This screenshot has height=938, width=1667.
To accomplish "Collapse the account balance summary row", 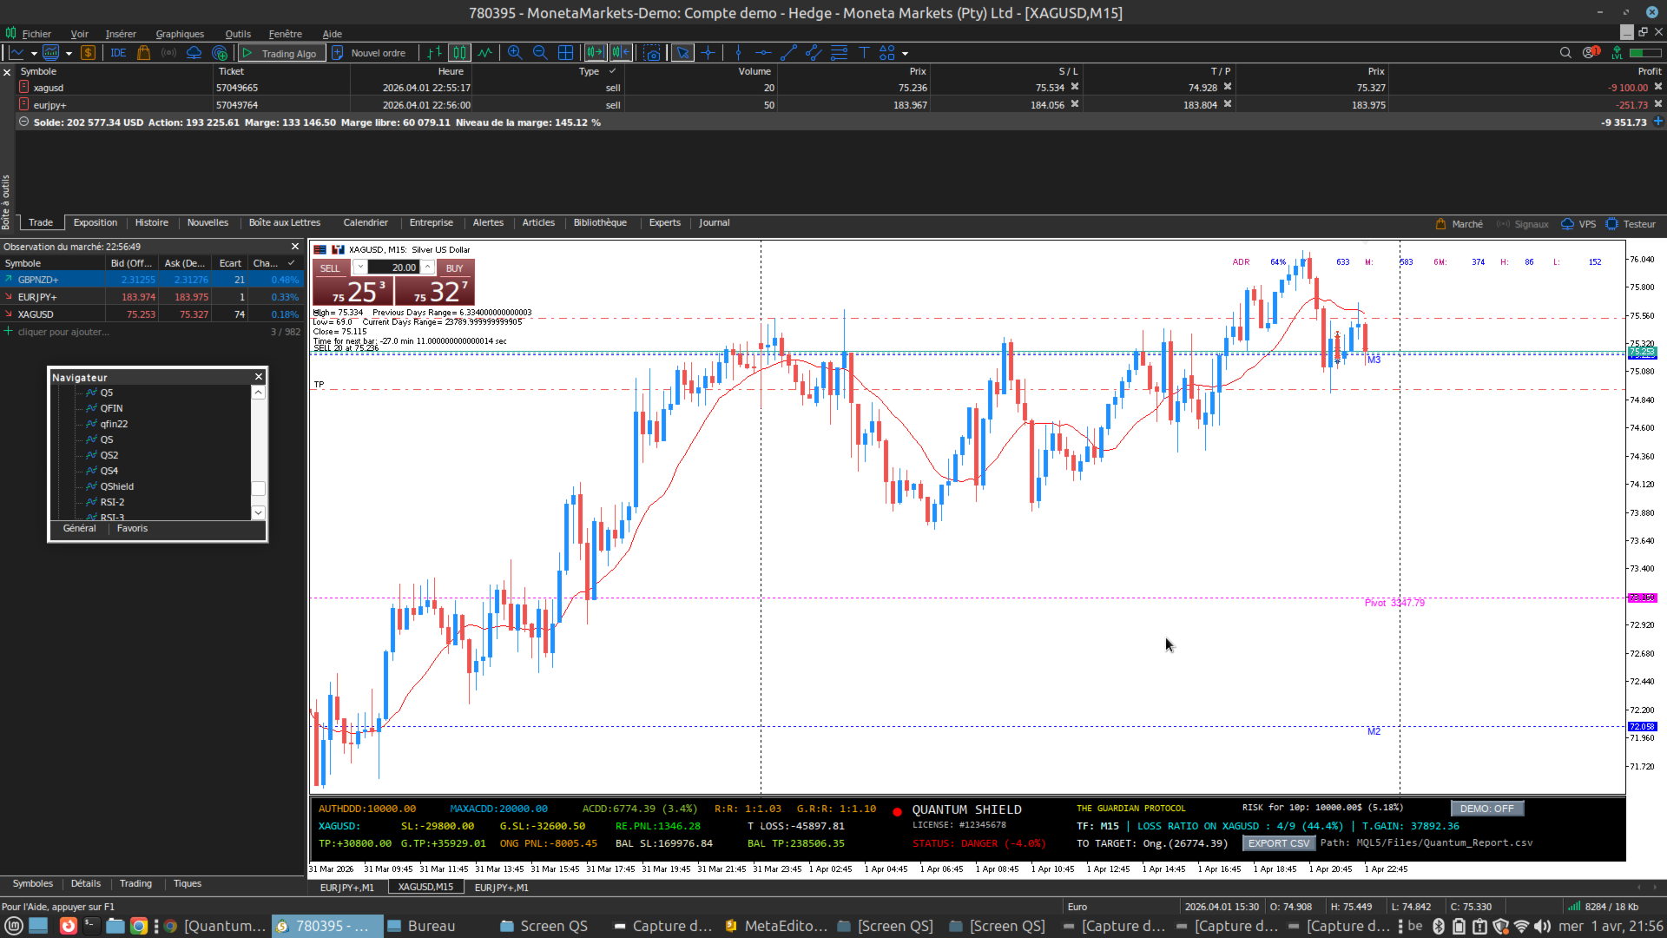I will [x=23, y=122].
